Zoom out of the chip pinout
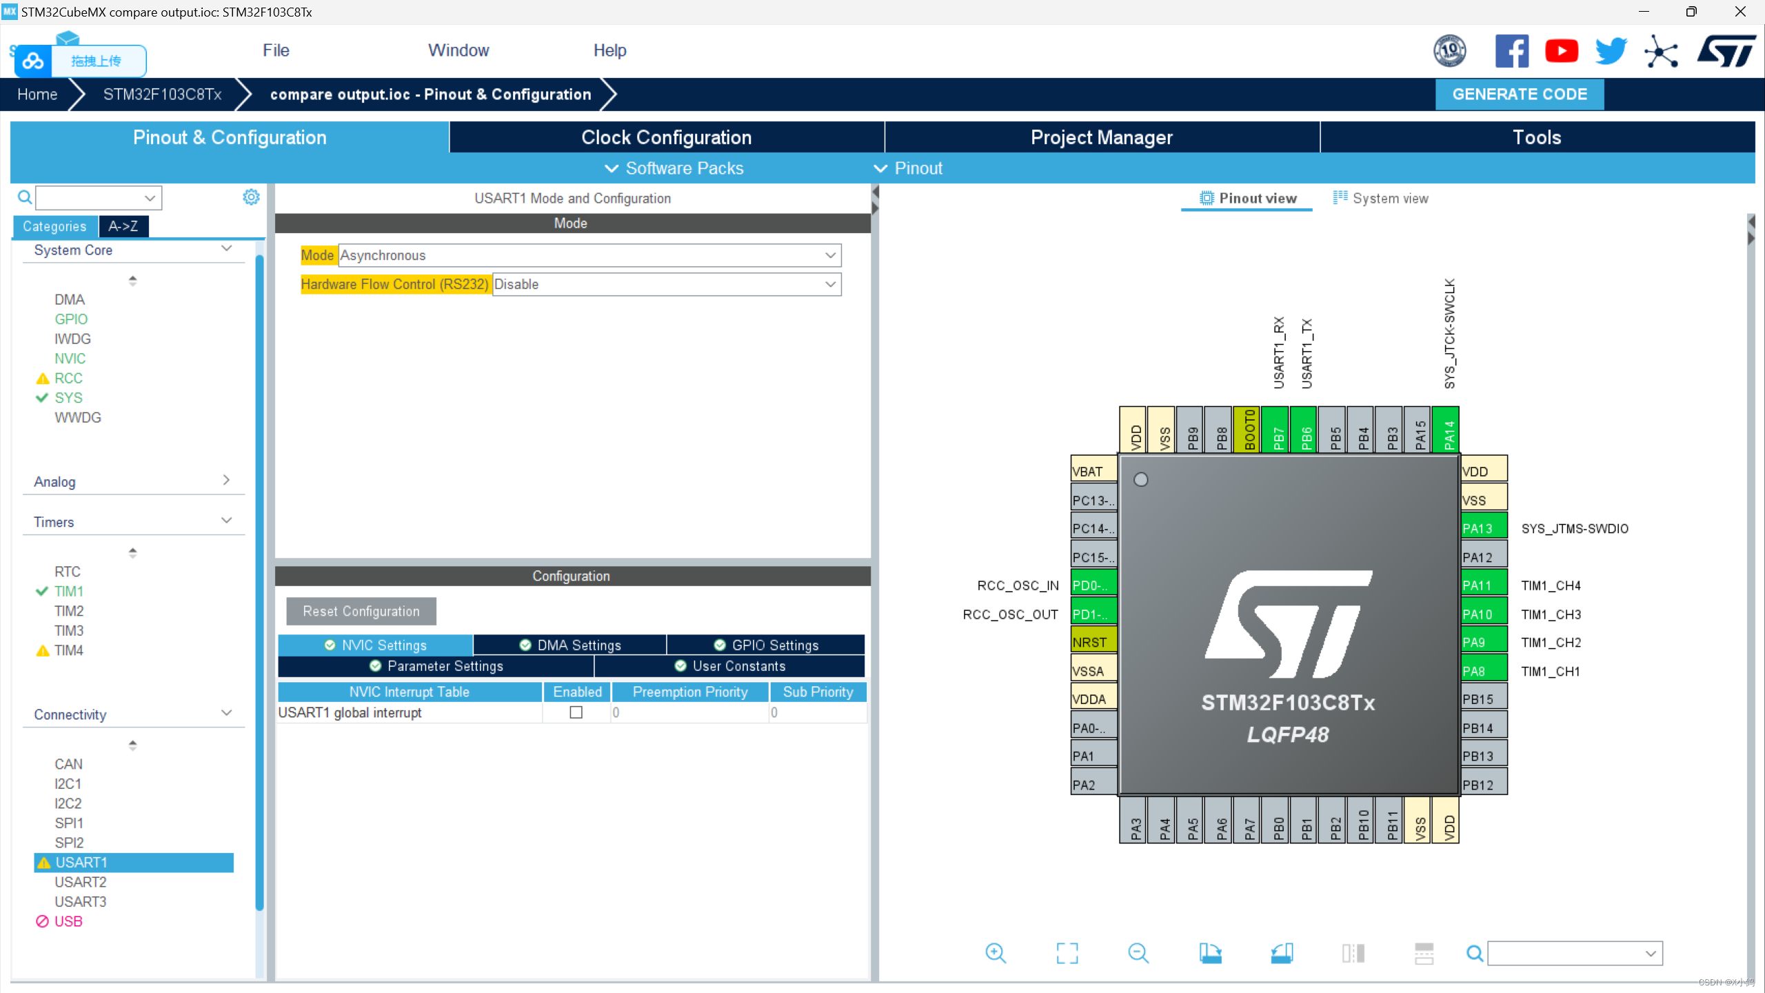The height and width of the screenshot is (993, 1765). point(1138,953)
